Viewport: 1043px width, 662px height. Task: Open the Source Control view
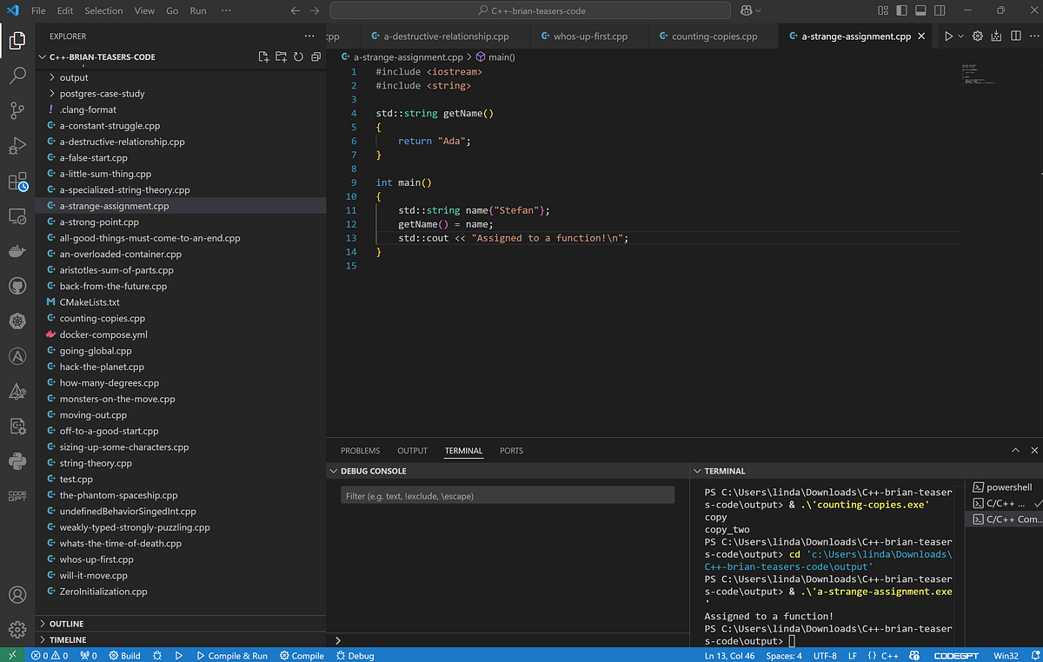[x=17, y=111]
